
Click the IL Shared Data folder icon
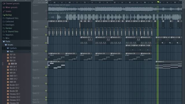(x=4, y=31)
